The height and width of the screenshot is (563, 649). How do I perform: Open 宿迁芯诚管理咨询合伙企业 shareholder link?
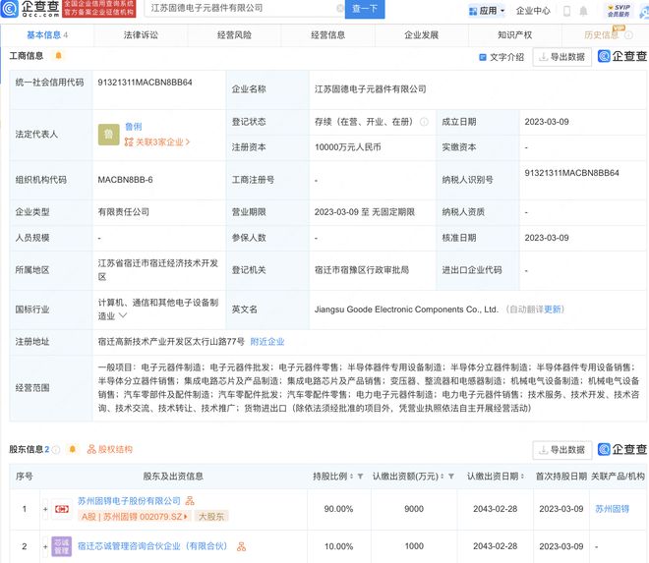[152, 546]
